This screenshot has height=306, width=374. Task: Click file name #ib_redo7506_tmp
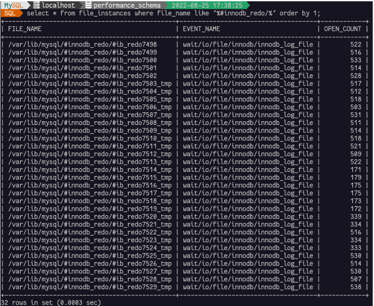90,107
